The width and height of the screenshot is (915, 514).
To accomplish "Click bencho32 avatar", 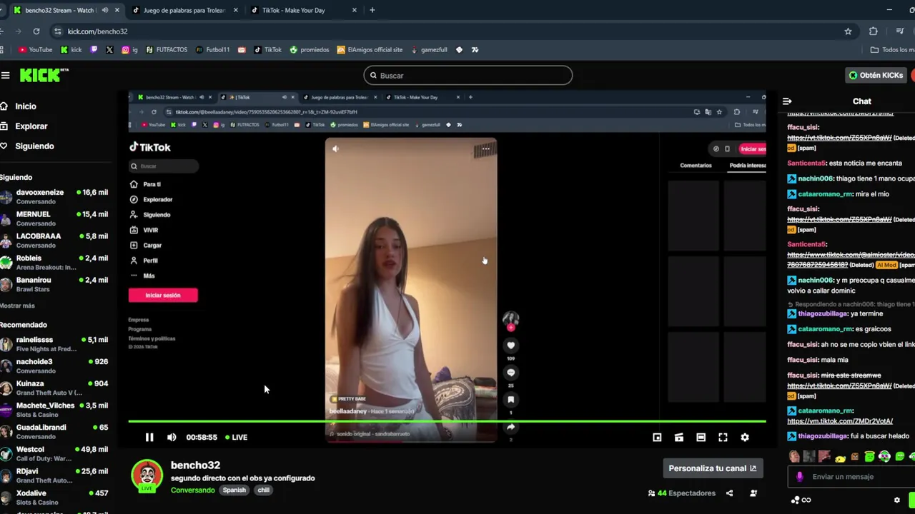I will [147, 475].
